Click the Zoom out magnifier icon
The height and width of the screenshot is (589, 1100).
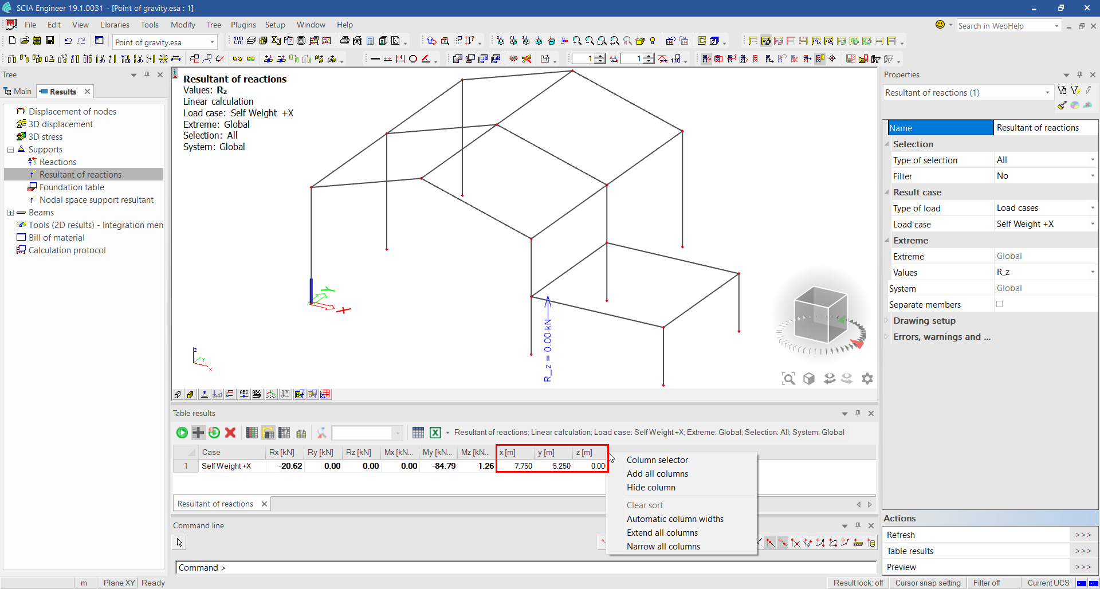pos(590,41)
